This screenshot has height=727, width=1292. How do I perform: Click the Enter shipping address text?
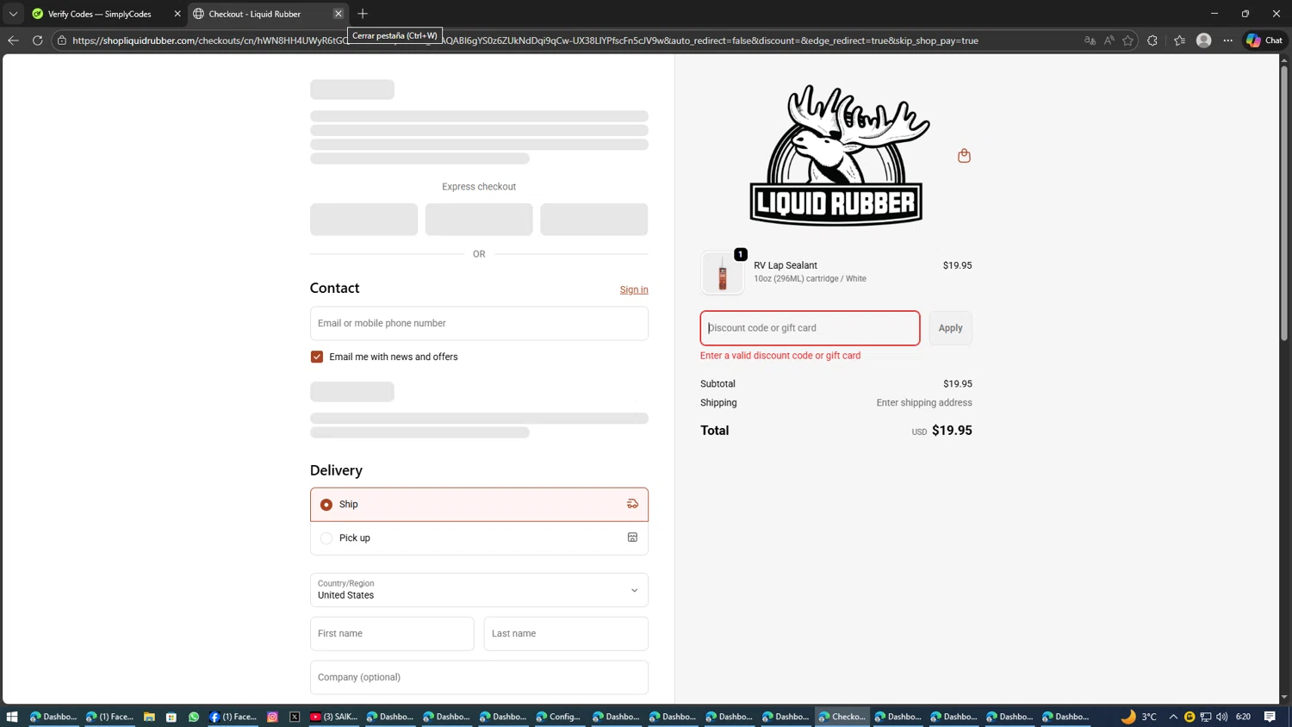click(924, 403)
